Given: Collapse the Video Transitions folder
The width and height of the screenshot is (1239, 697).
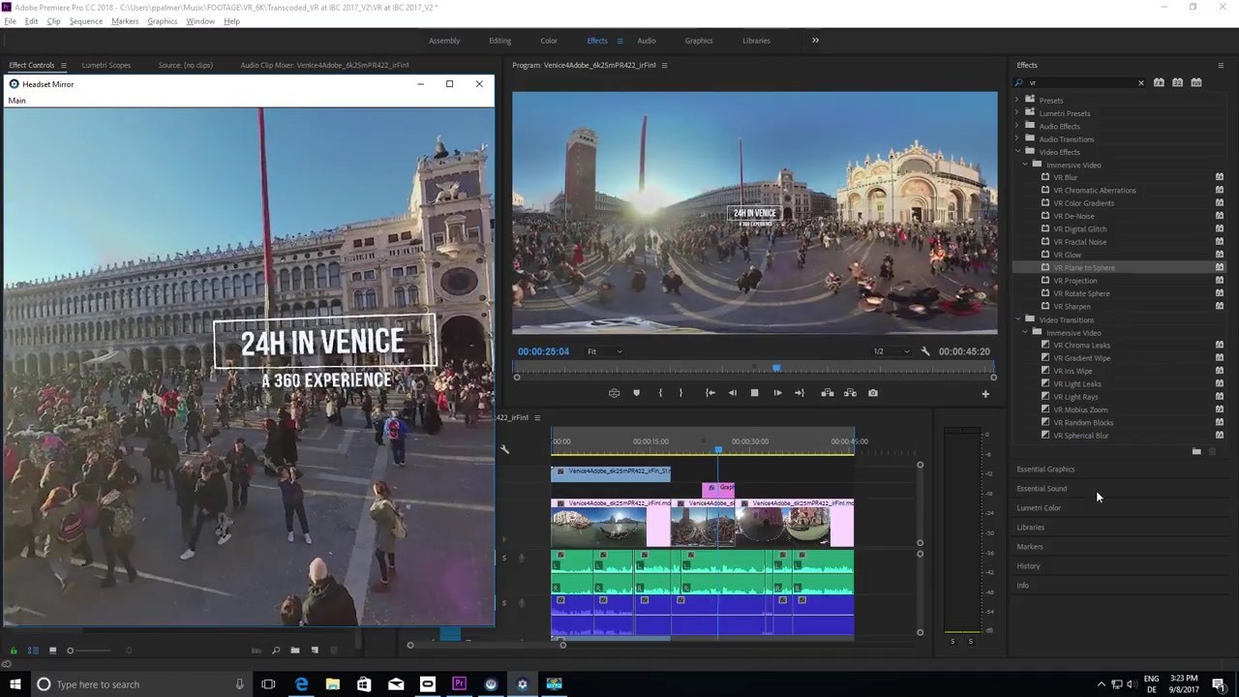Looking at the screenshot, I should (x=1017, y=319).
